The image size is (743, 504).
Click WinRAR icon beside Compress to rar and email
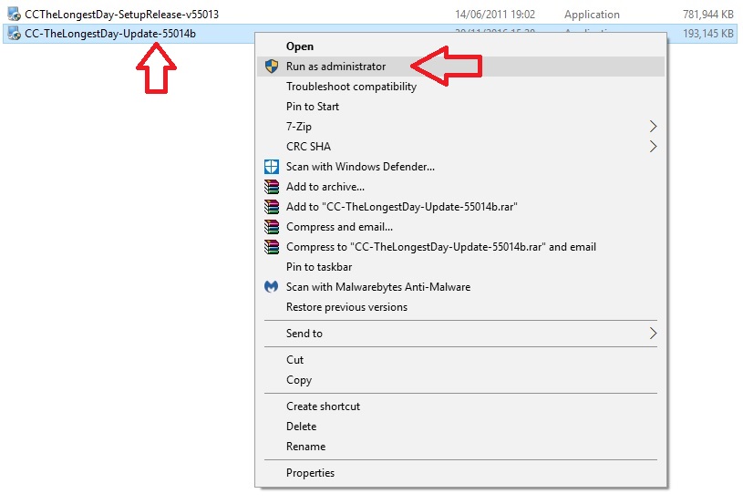click(x=272, y=247)
